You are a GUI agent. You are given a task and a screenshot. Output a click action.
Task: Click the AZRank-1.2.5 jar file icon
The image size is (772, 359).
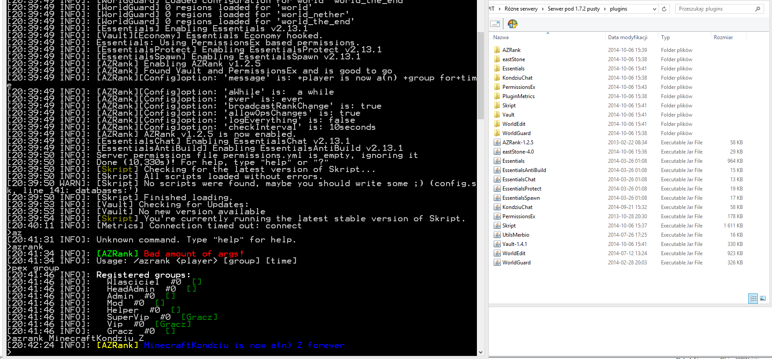(497, 143)
